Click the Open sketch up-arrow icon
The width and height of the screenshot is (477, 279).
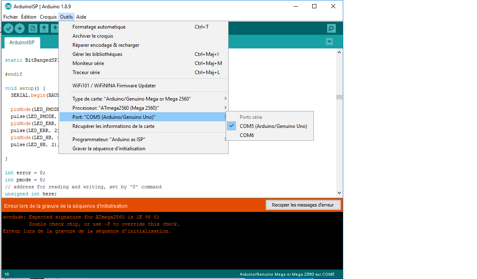pyautogui.click(x=44, y=28)
